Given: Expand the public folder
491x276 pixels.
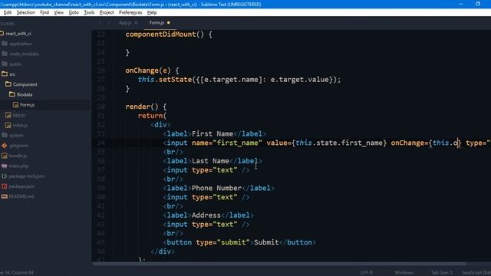Looking at the screenshot, I should [5, 64].
